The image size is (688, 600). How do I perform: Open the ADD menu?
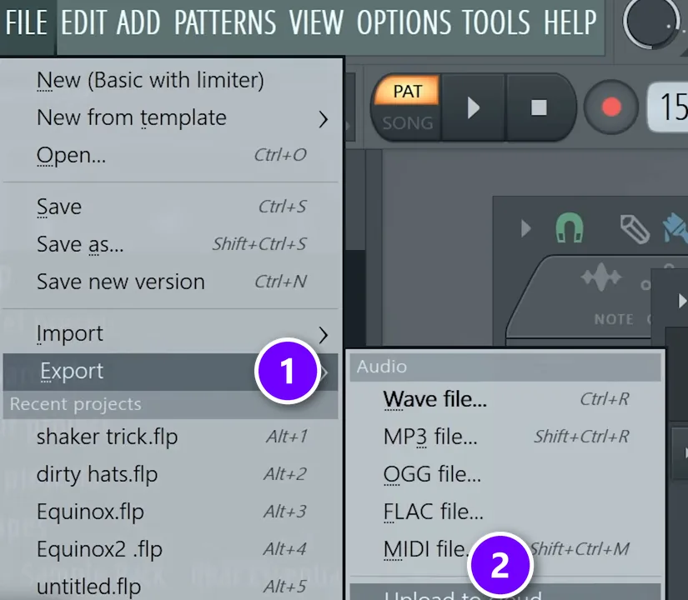[x=138, y=22]
